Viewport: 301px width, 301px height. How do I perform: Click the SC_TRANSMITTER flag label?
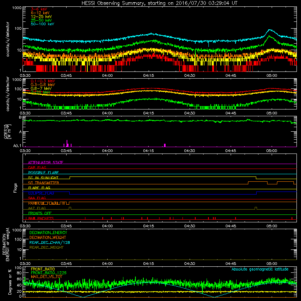43,183
